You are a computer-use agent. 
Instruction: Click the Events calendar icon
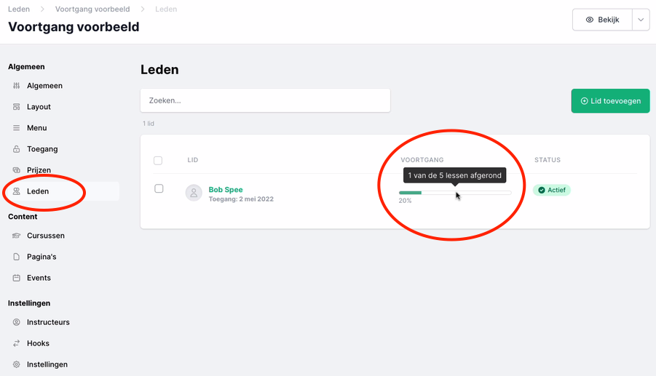click(16, 278)
